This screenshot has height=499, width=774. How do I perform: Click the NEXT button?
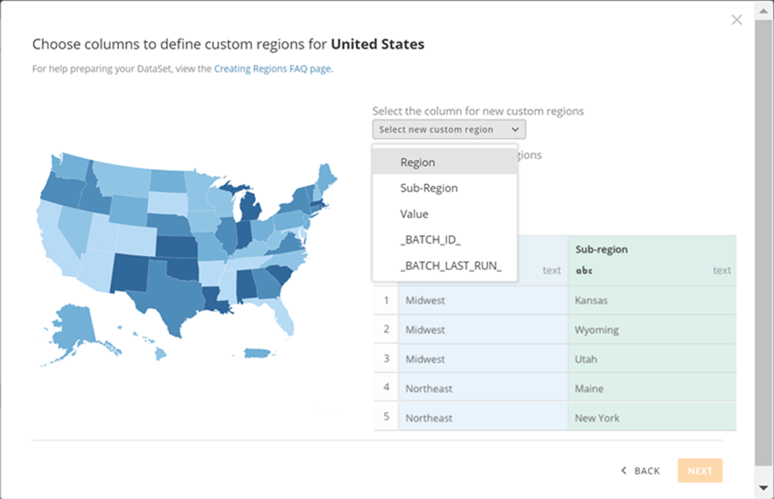tap(700, 471)
